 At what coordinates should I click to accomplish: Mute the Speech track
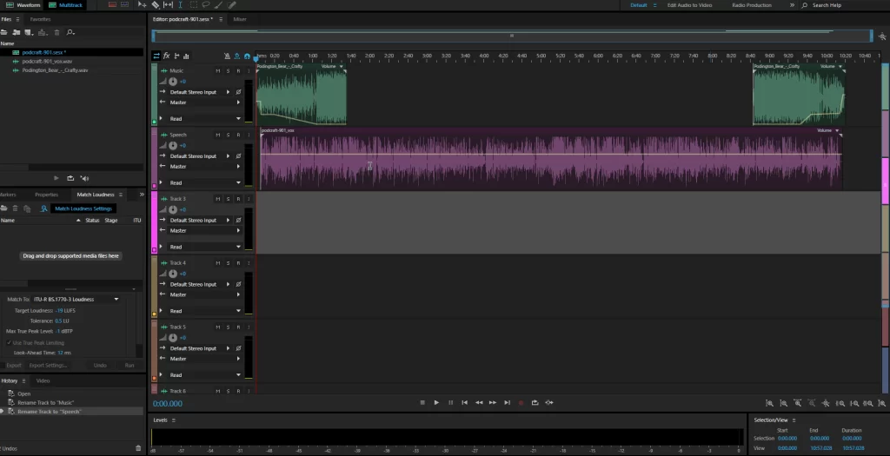(217, 135)
